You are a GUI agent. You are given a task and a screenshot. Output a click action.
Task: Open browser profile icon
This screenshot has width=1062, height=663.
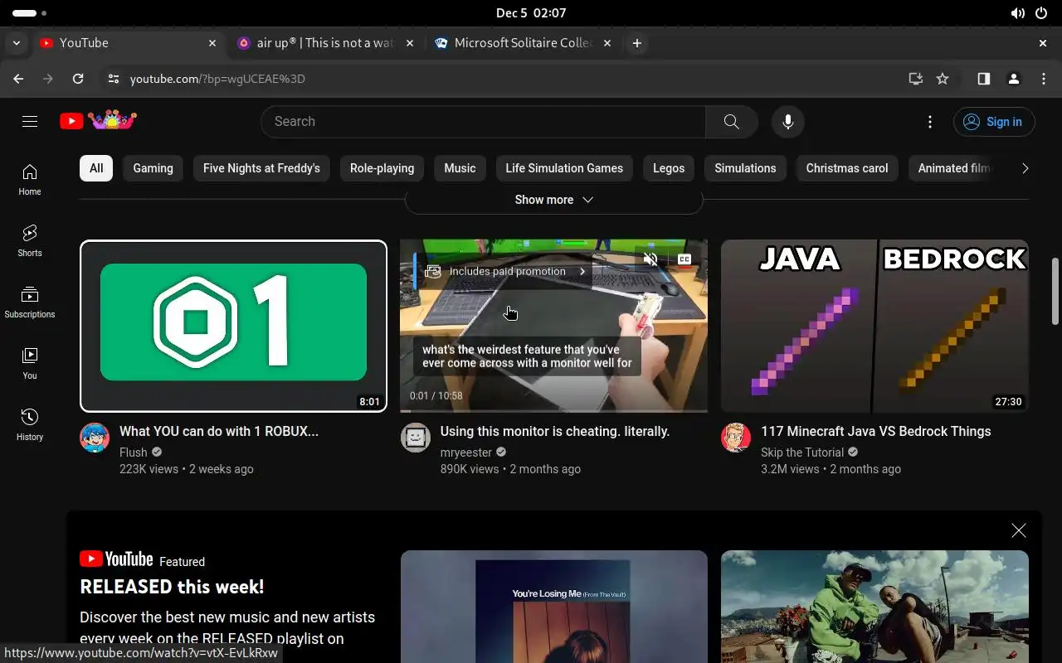(1013, 79)
